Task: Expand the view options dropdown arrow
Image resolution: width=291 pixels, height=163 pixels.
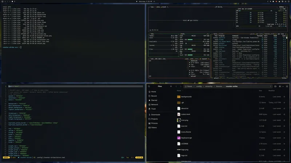Action: tap(283, 86)
